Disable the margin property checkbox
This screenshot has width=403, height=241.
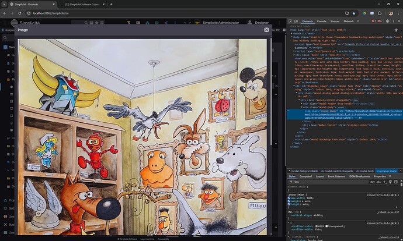point(289,201)
